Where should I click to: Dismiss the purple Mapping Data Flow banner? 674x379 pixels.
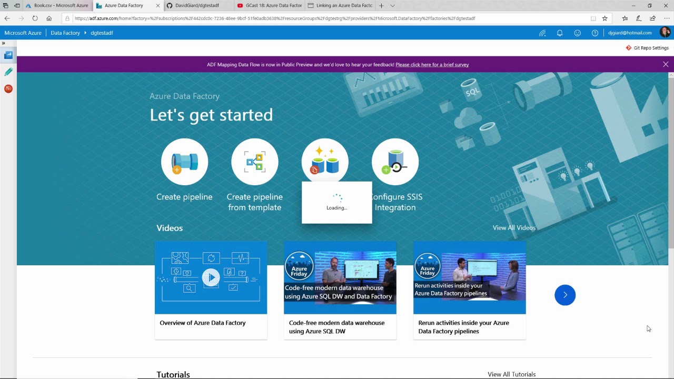[666, 64]
